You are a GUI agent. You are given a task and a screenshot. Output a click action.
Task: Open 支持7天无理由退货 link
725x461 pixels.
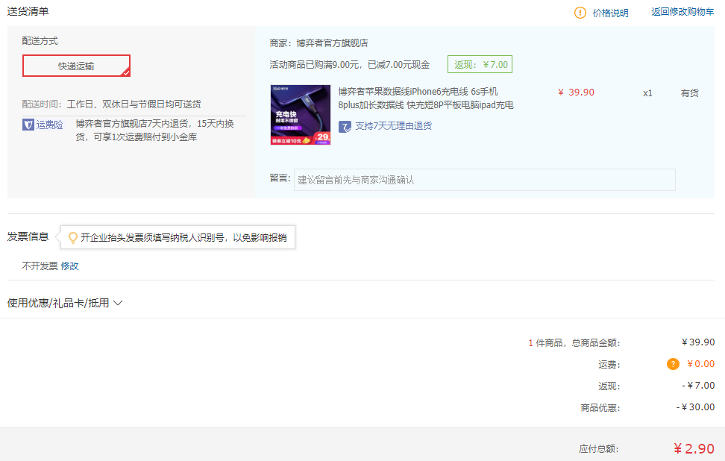(393, 126)
